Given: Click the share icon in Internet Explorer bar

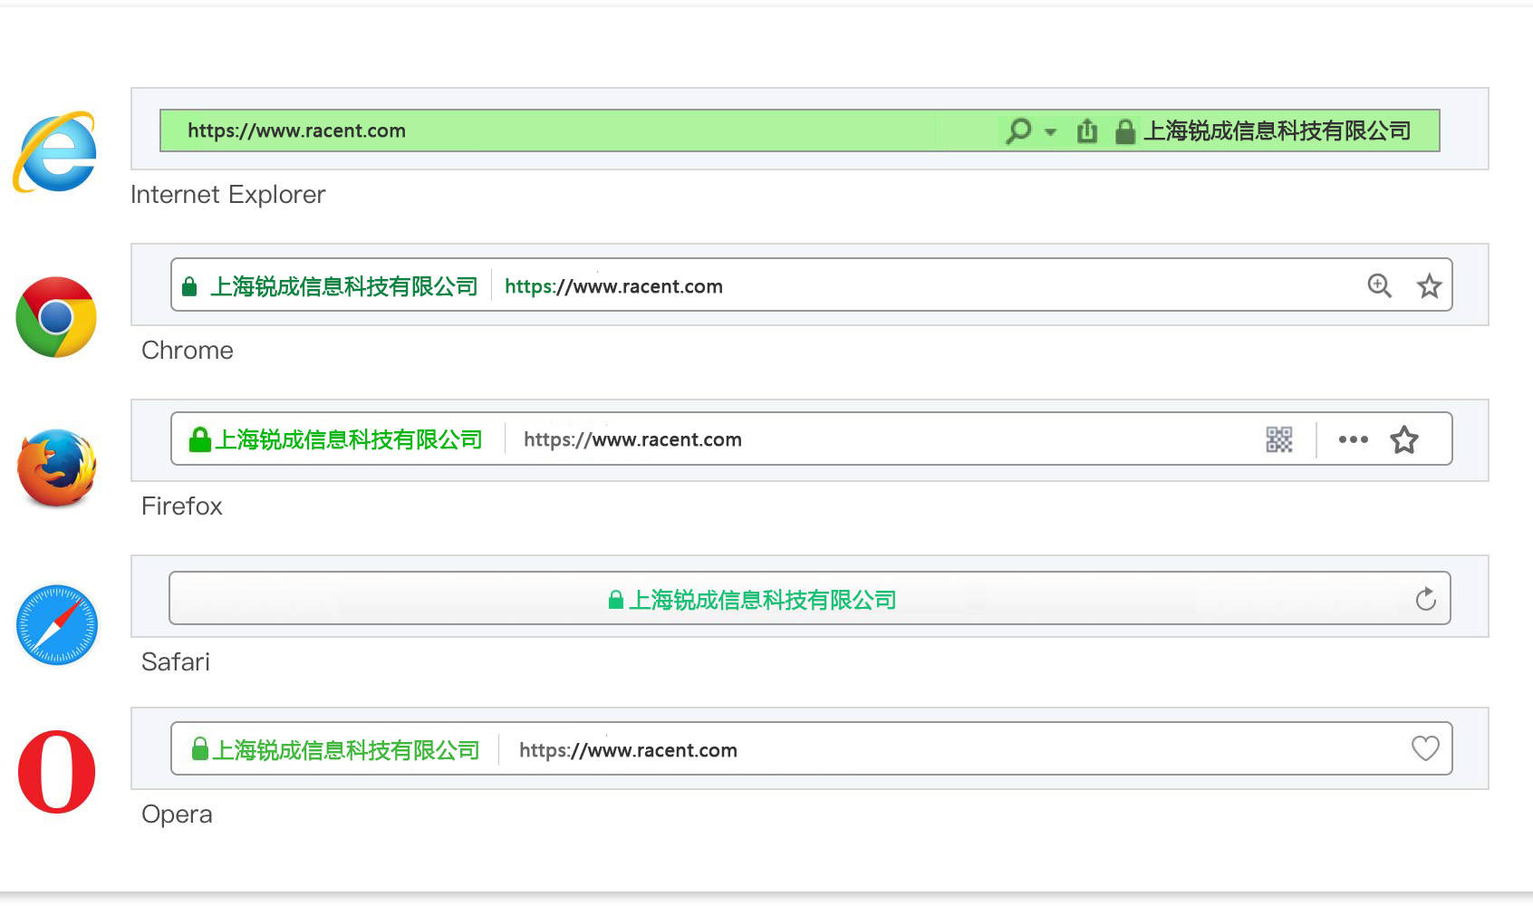Looking at the screenshot, I should tap(1087, 131).
